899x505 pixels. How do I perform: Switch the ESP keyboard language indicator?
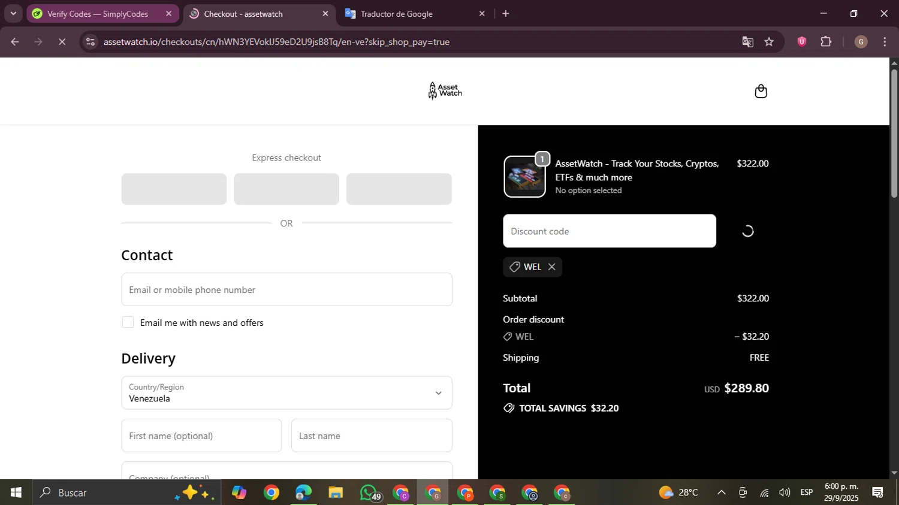[807, 492]
